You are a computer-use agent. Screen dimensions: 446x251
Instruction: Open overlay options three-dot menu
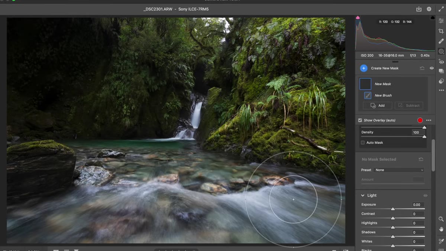point(429,120)
